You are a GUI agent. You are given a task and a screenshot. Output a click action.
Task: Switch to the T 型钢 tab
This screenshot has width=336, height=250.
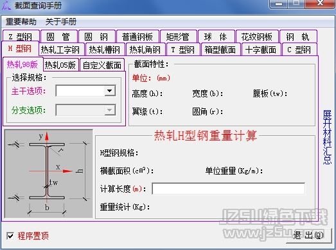pos(183,50)
